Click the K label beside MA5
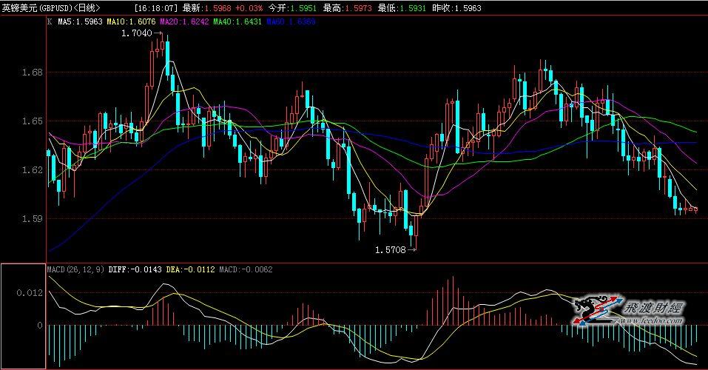 tap(50, 21)
